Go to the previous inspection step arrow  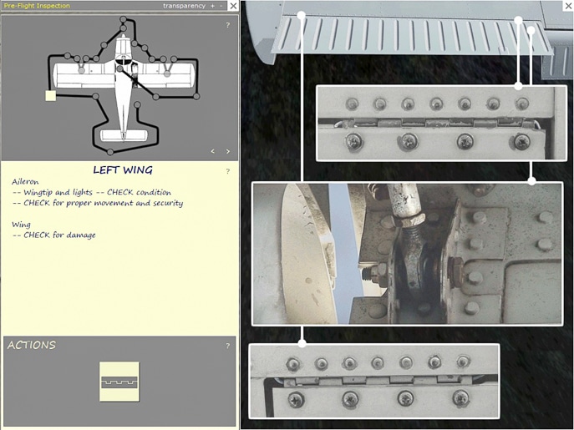tap(213, 151)
